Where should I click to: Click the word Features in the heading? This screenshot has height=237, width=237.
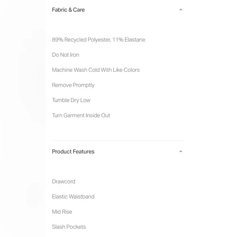point(83,152)
